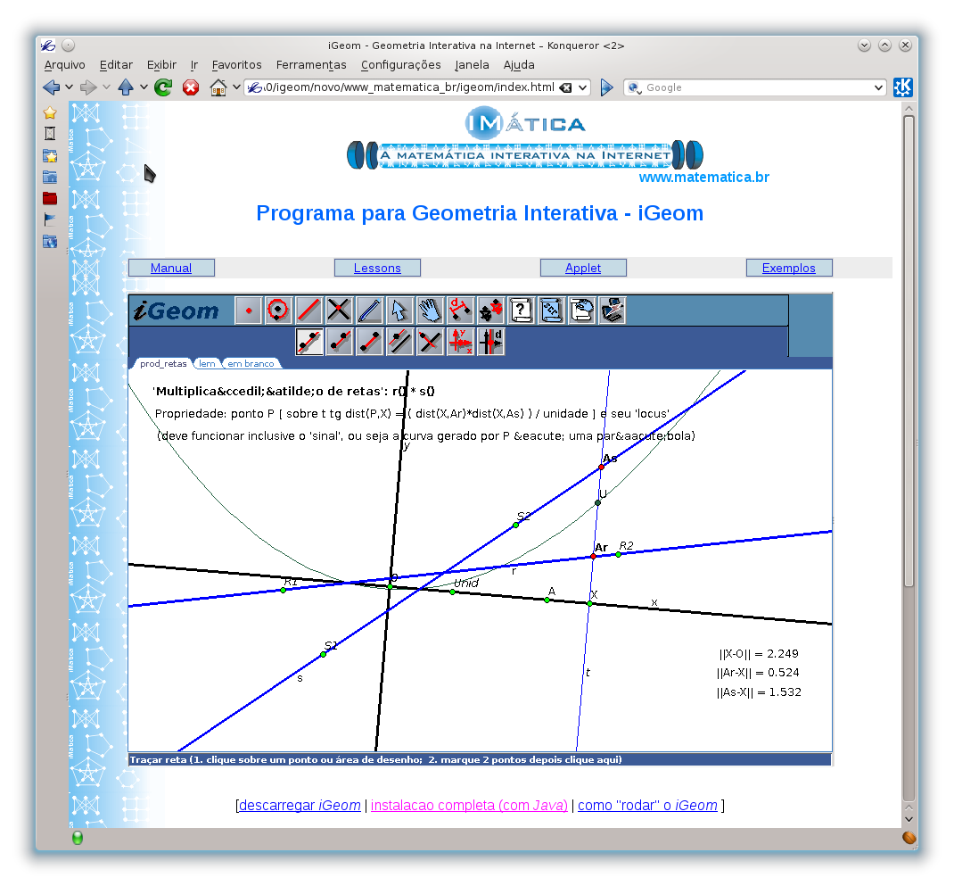Expand the home button dropdown arrow
This screenshot has height=886, width=954.
pyautogui.click(x=236, y=87)
